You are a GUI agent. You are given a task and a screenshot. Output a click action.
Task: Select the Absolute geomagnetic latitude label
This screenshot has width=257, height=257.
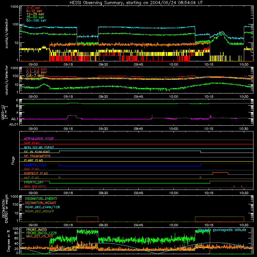pyautogui.click(x=222, y=230)
